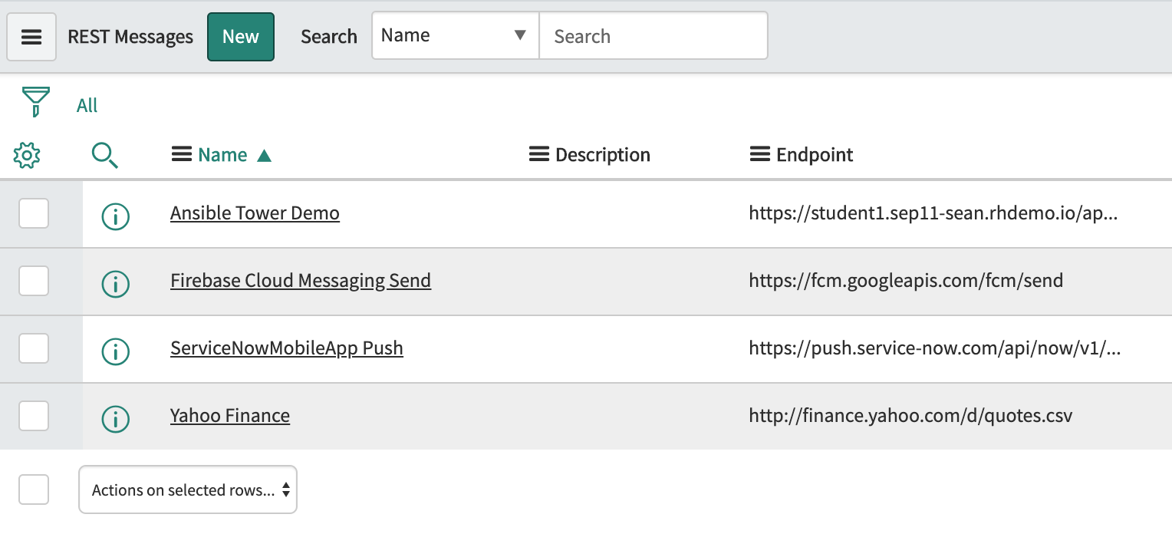Image resolution: width=1172 pixels, height=534 pixels.
Task: Preview Firebase Cloud Messaging Send info icon
Action: tap(115, 285)
